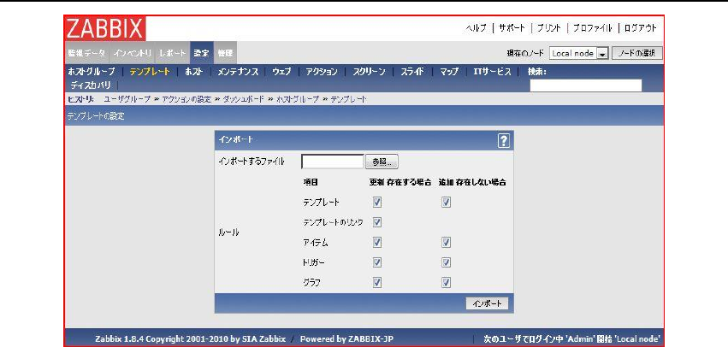Viewport: 728px width, 347px height.
Task: Open the 監視データ main tab
Action: tap(86, 53)
